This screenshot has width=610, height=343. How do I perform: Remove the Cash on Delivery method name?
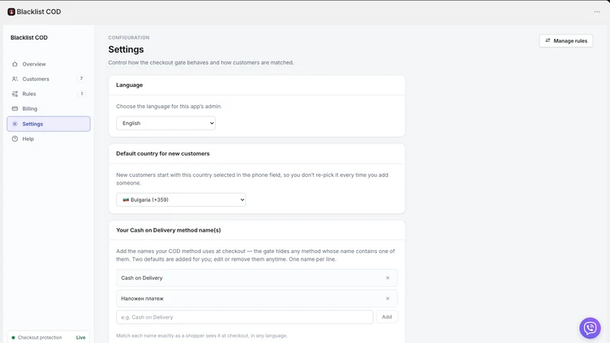point(387,277)
